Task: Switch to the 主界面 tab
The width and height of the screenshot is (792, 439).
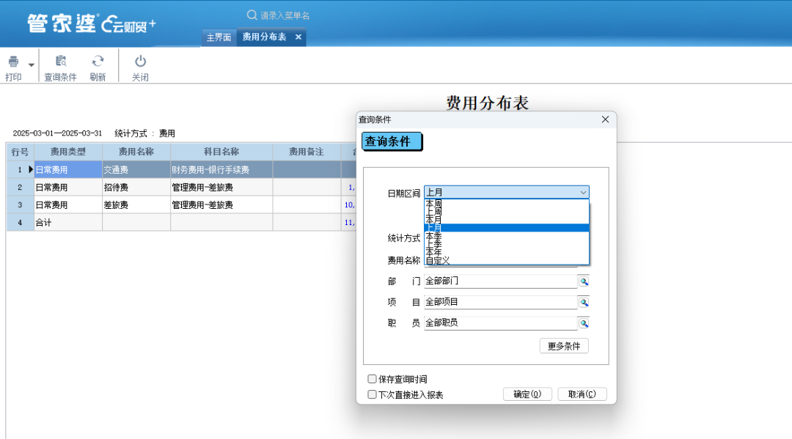Action: point(219,37)
